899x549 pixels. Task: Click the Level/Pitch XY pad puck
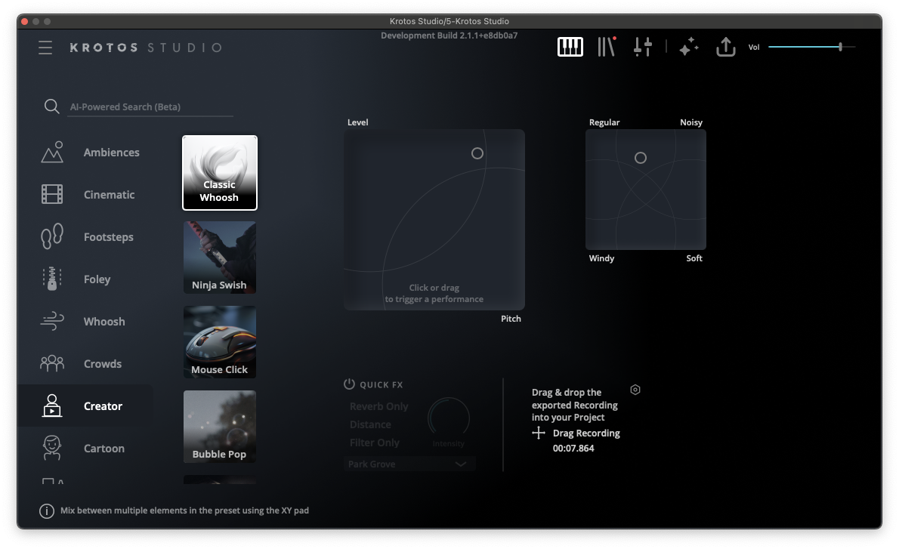click(x=477, y=153)
